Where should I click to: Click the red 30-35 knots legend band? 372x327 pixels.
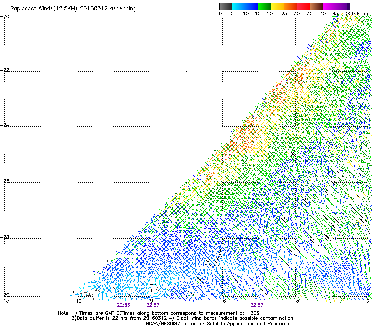point(304,6)
